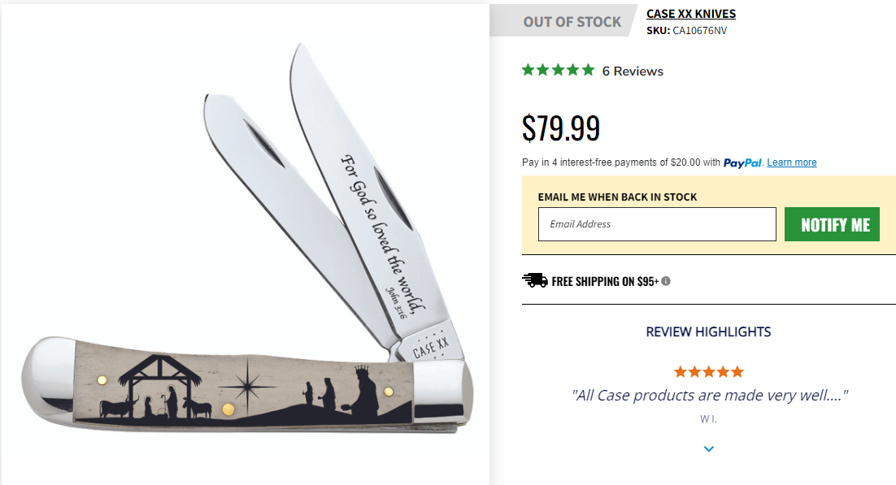Viewport: 896px width, 485px height.
Task: Open PayPal Learn more link
Action: pyautogui.click(x=791, y=162)
